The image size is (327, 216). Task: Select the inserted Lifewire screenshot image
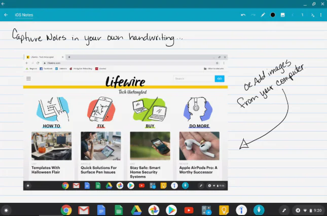(125, 122)
